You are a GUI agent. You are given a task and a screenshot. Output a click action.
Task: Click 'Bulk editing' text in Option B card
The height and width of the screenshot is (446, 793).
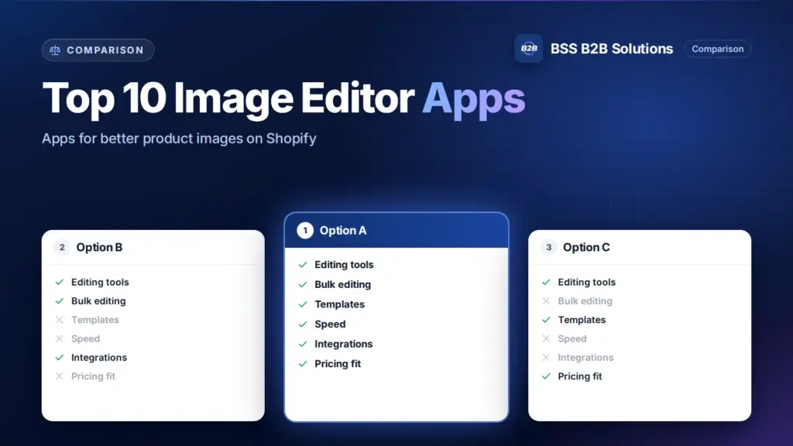click(x=98, y=301)
